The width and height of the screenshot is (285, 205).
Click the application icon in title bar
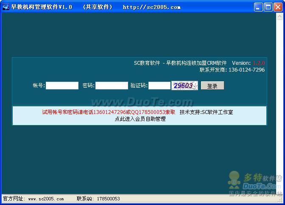[6, 7]
